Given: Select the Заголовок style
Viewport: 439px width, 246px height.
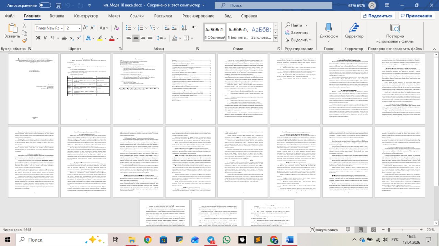Looking at the screenshot, I should [261, 33].
